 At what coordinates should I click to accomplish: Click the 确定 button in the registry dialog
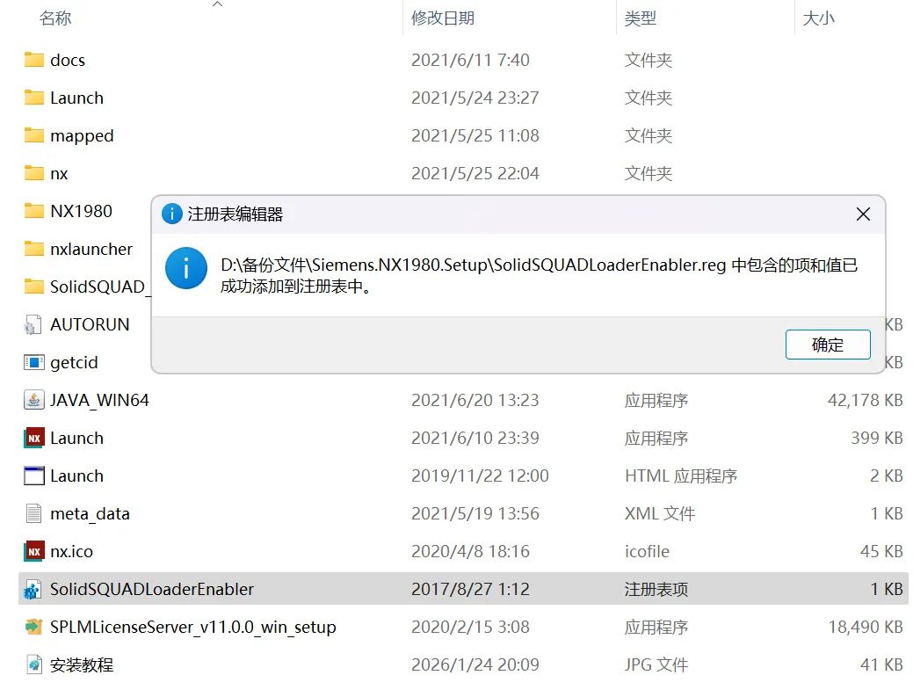[x=828, y=345]
